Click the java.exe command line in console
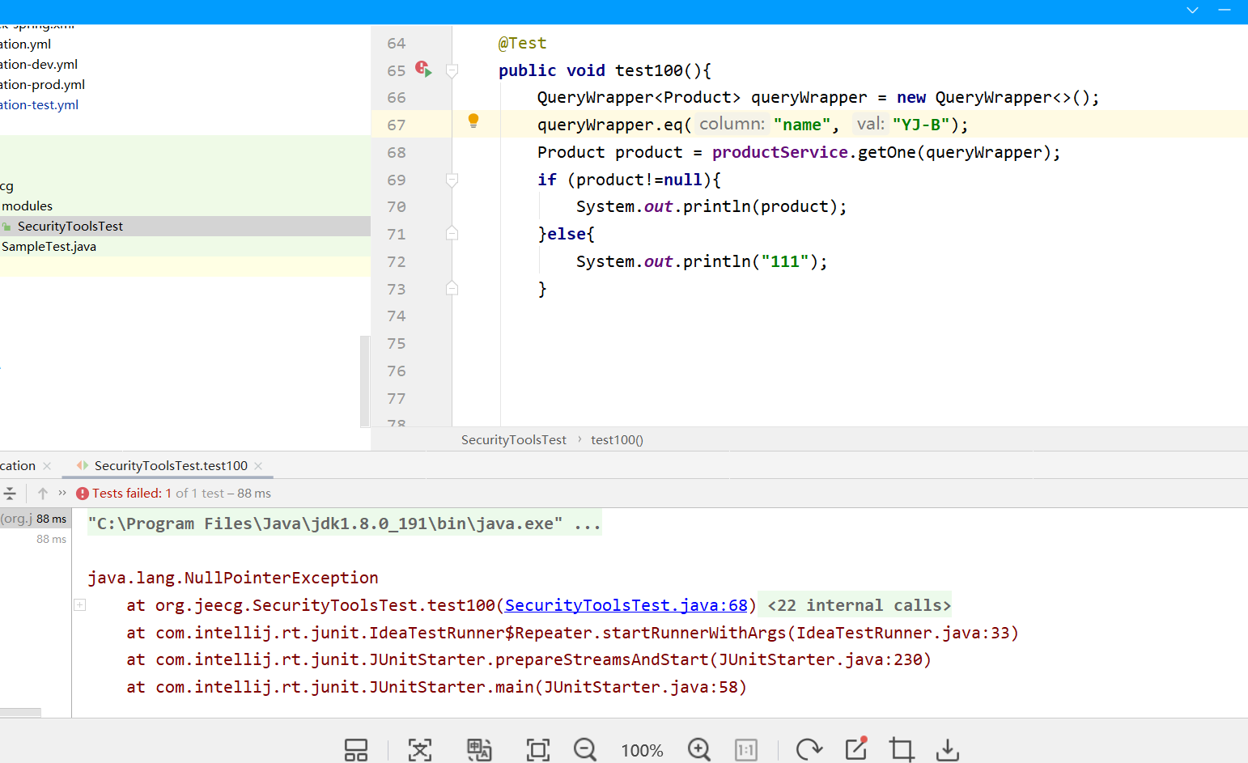1248x763 pixels. [x=345, y=524]
